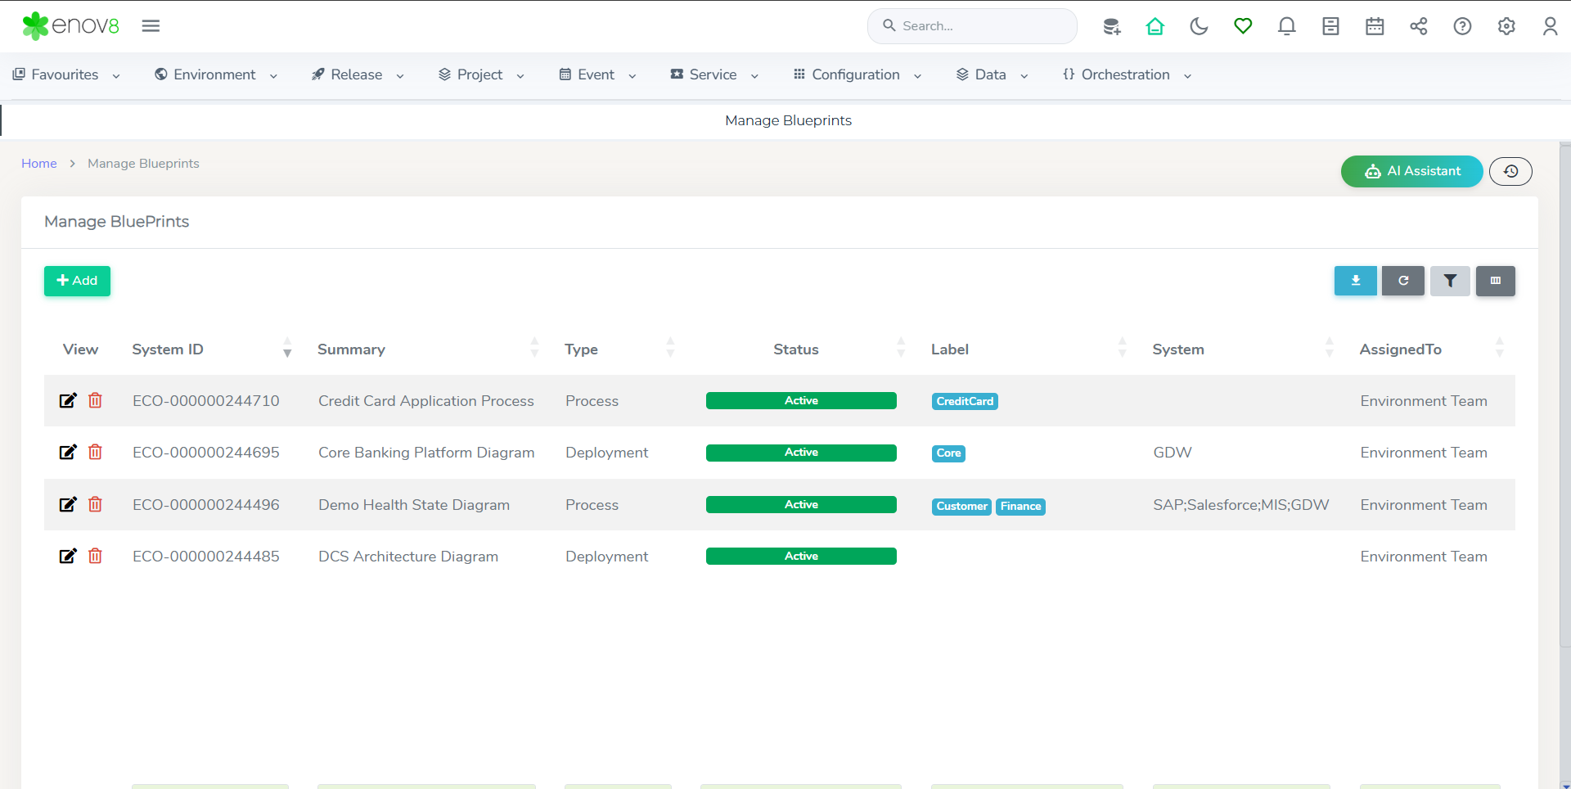The height and width of the screenshot is (789, 1571).
Task: Open the Orchestration dropdown menu
Action: coord(1127,74)
